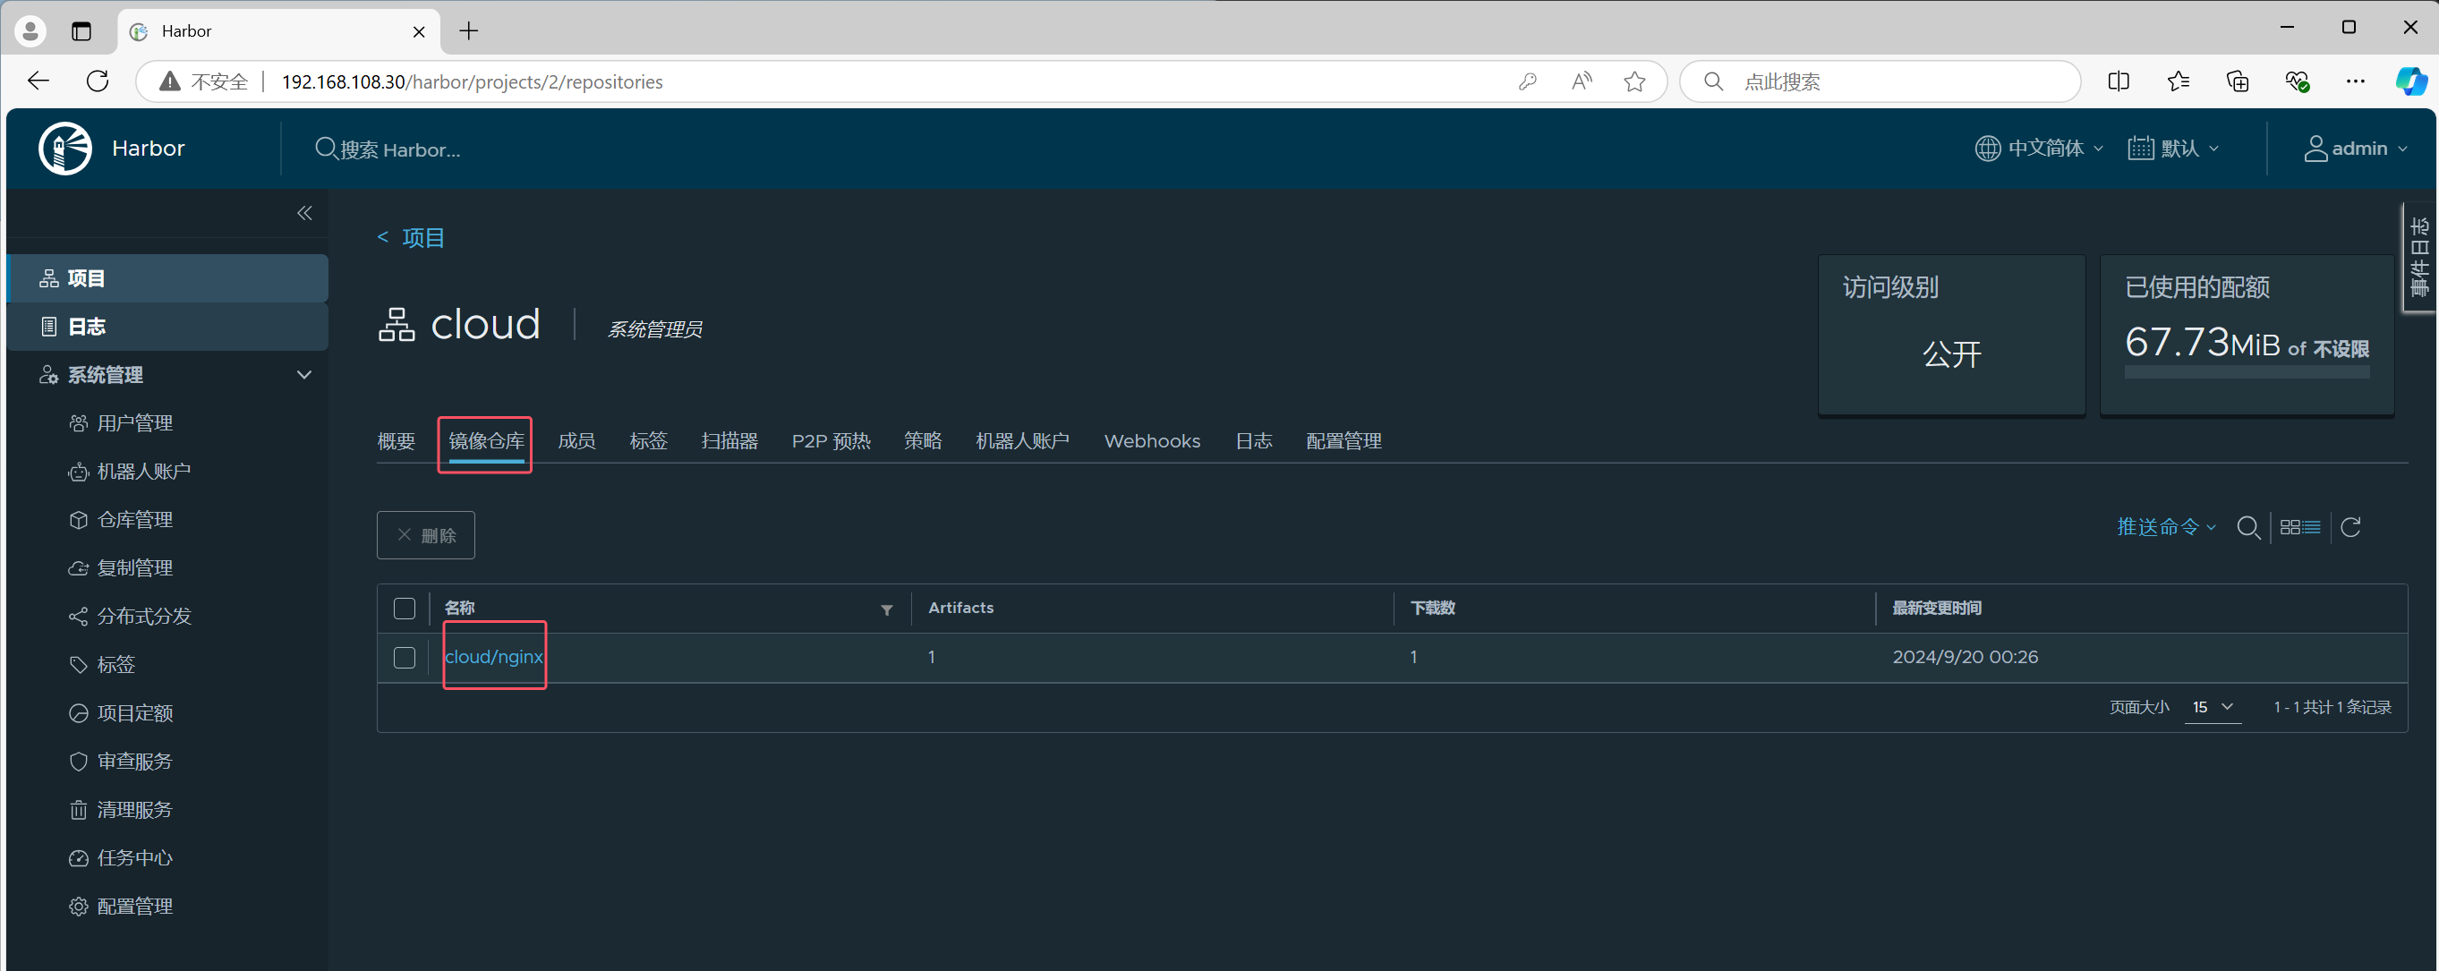2439x971 pixels.
Task: Go back in browser history
Action: pos(38,81)
